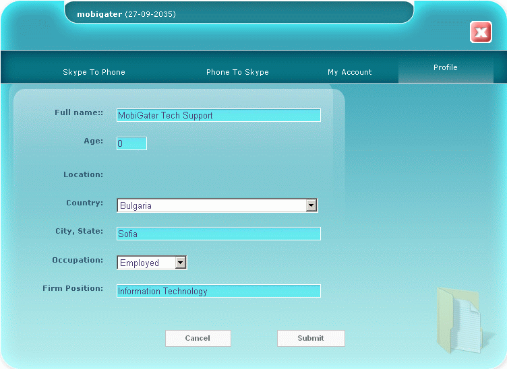Expand the Country dropdown arrow
Image resolution: width=507 pixels, height=369 pixels.
311,205
